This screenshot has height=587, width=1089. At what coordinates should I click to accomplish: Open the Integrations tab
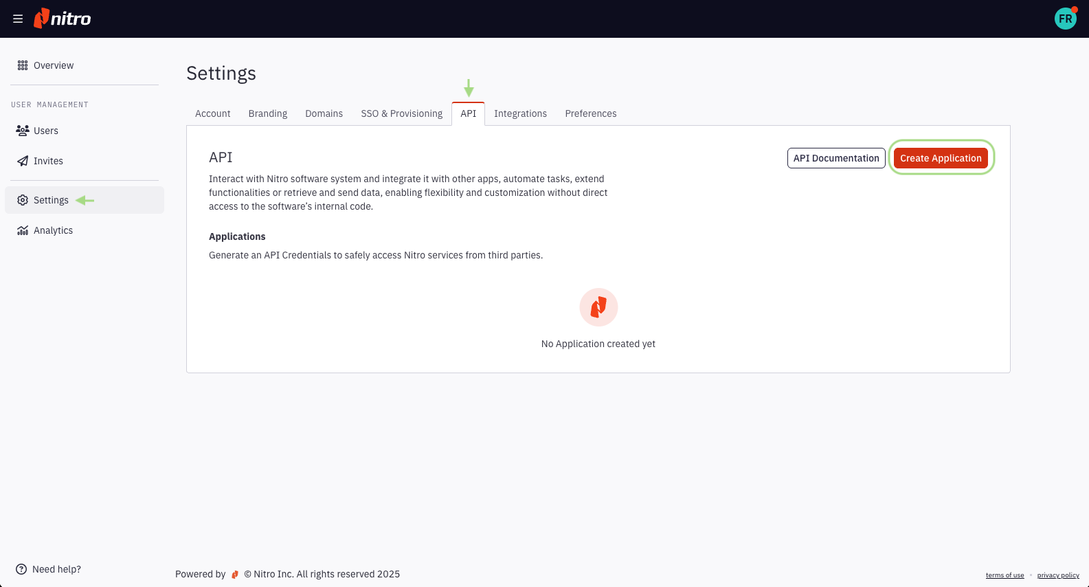click(521, 113)
